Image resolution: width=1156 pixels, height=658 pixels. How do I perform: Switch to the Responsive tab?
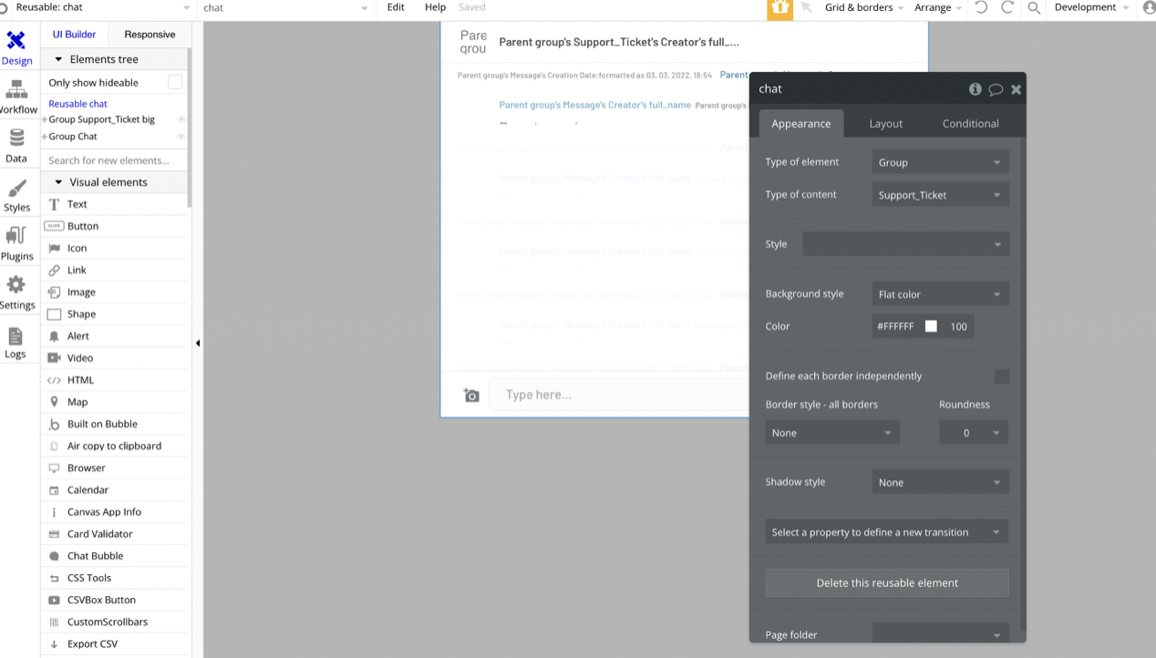pyautogui.click(x=150, y=35)
